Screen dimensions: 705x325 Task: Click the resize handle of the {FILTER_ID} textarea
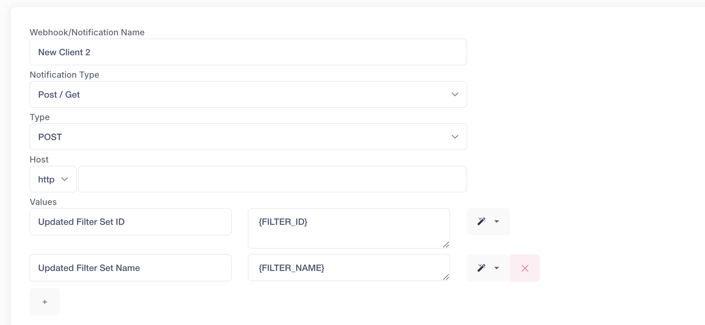(446, 245)
